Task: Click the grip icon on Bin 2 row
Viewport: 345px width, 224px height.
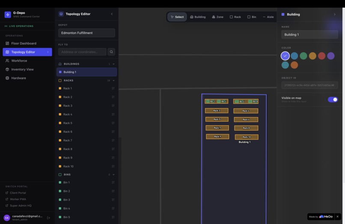Action: coord(113,191)
